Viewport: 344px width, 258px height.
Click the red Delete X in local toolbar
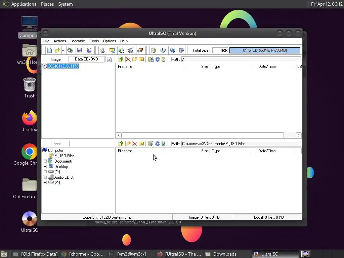tap(135, 144)
